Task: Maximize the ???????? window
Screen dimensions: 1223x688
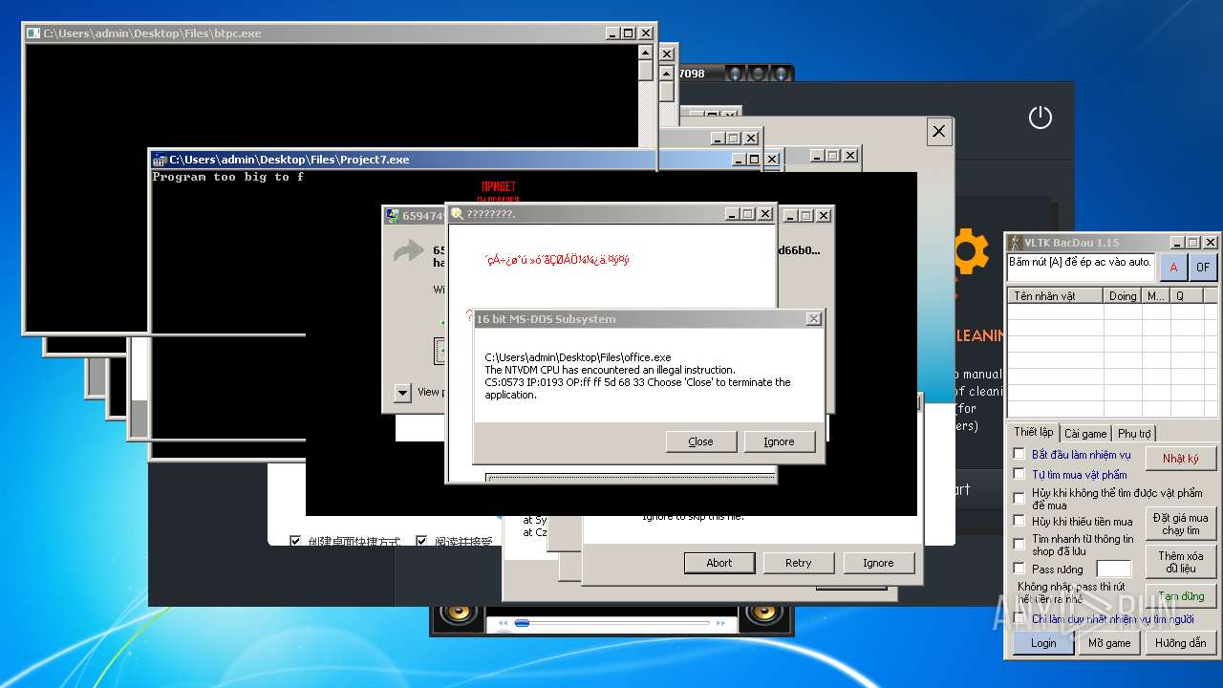Action: point(748,214)
